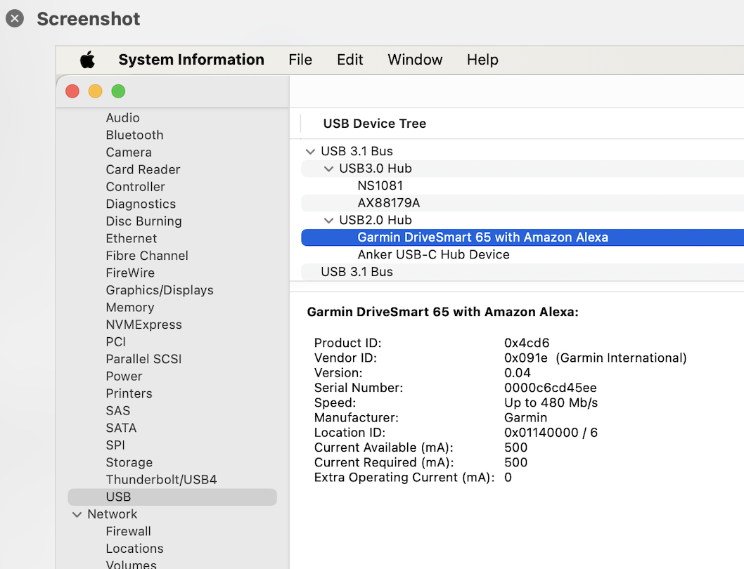Select Card Reader in the sidebar

coord(143,169)
